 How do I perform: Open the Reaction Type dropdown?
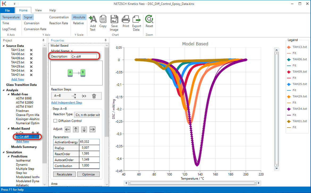tap(87, 115)
